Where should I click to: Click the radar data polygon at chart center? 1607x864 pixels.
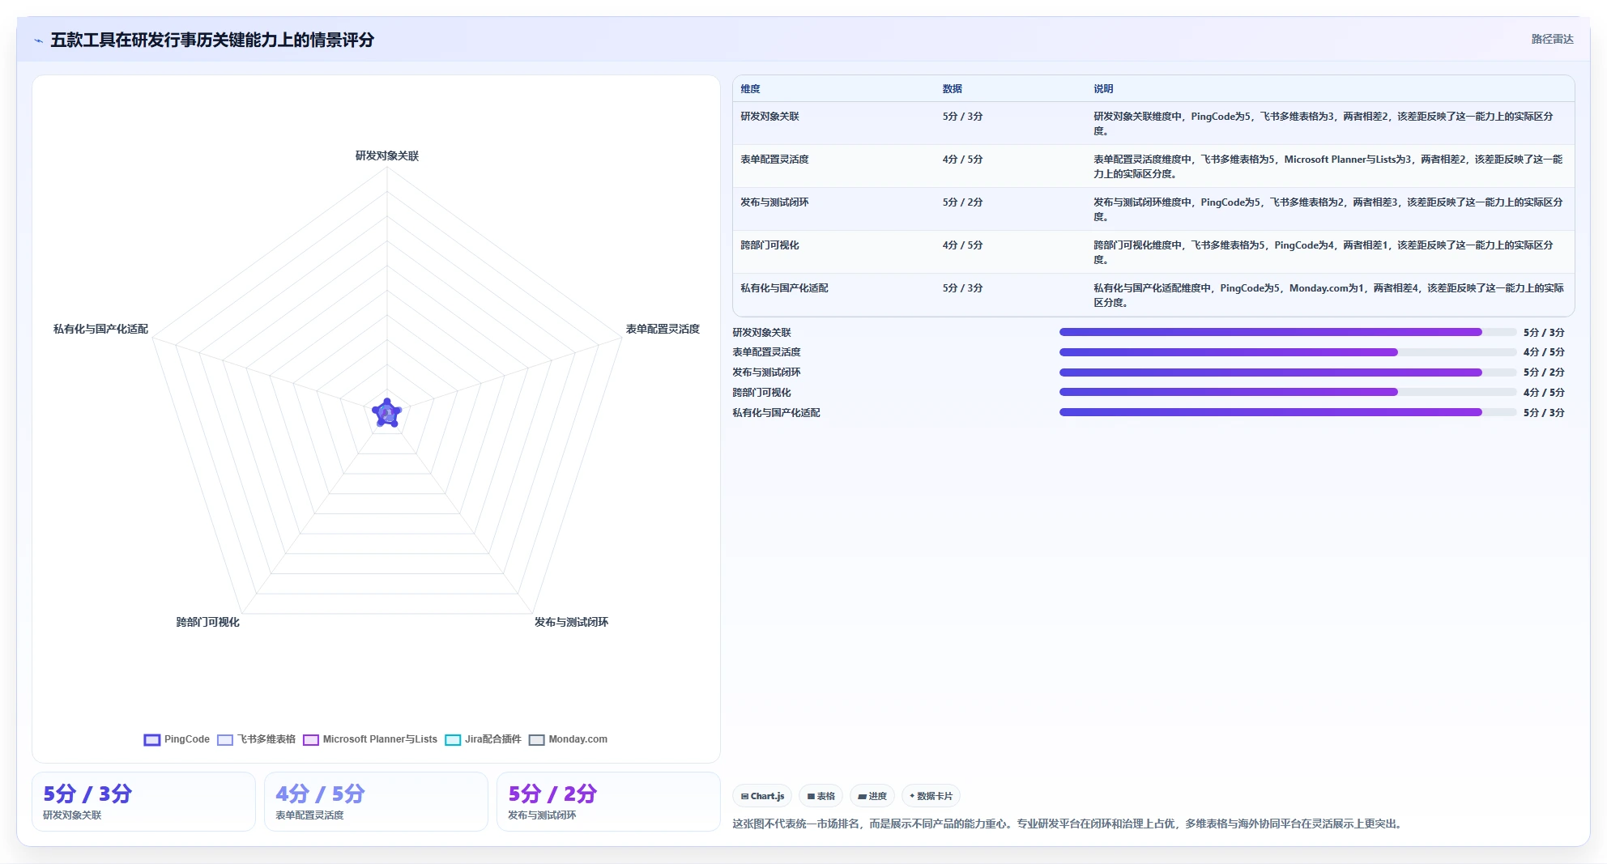point(387,414)
